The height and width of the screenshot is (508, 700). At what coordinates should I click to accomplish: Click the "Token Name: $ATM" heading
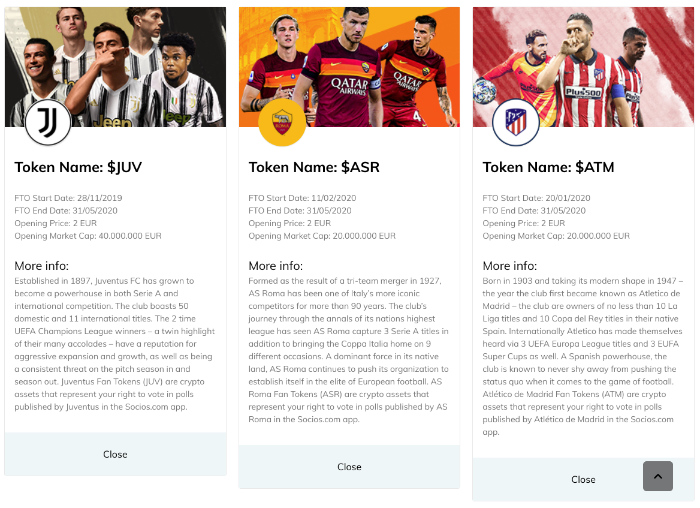pos(548,167)
